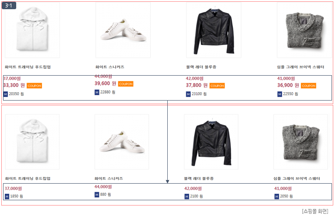
Task: Open the bottom-row 블랙 레더 블루종 product name link
Action: point(199,178)
